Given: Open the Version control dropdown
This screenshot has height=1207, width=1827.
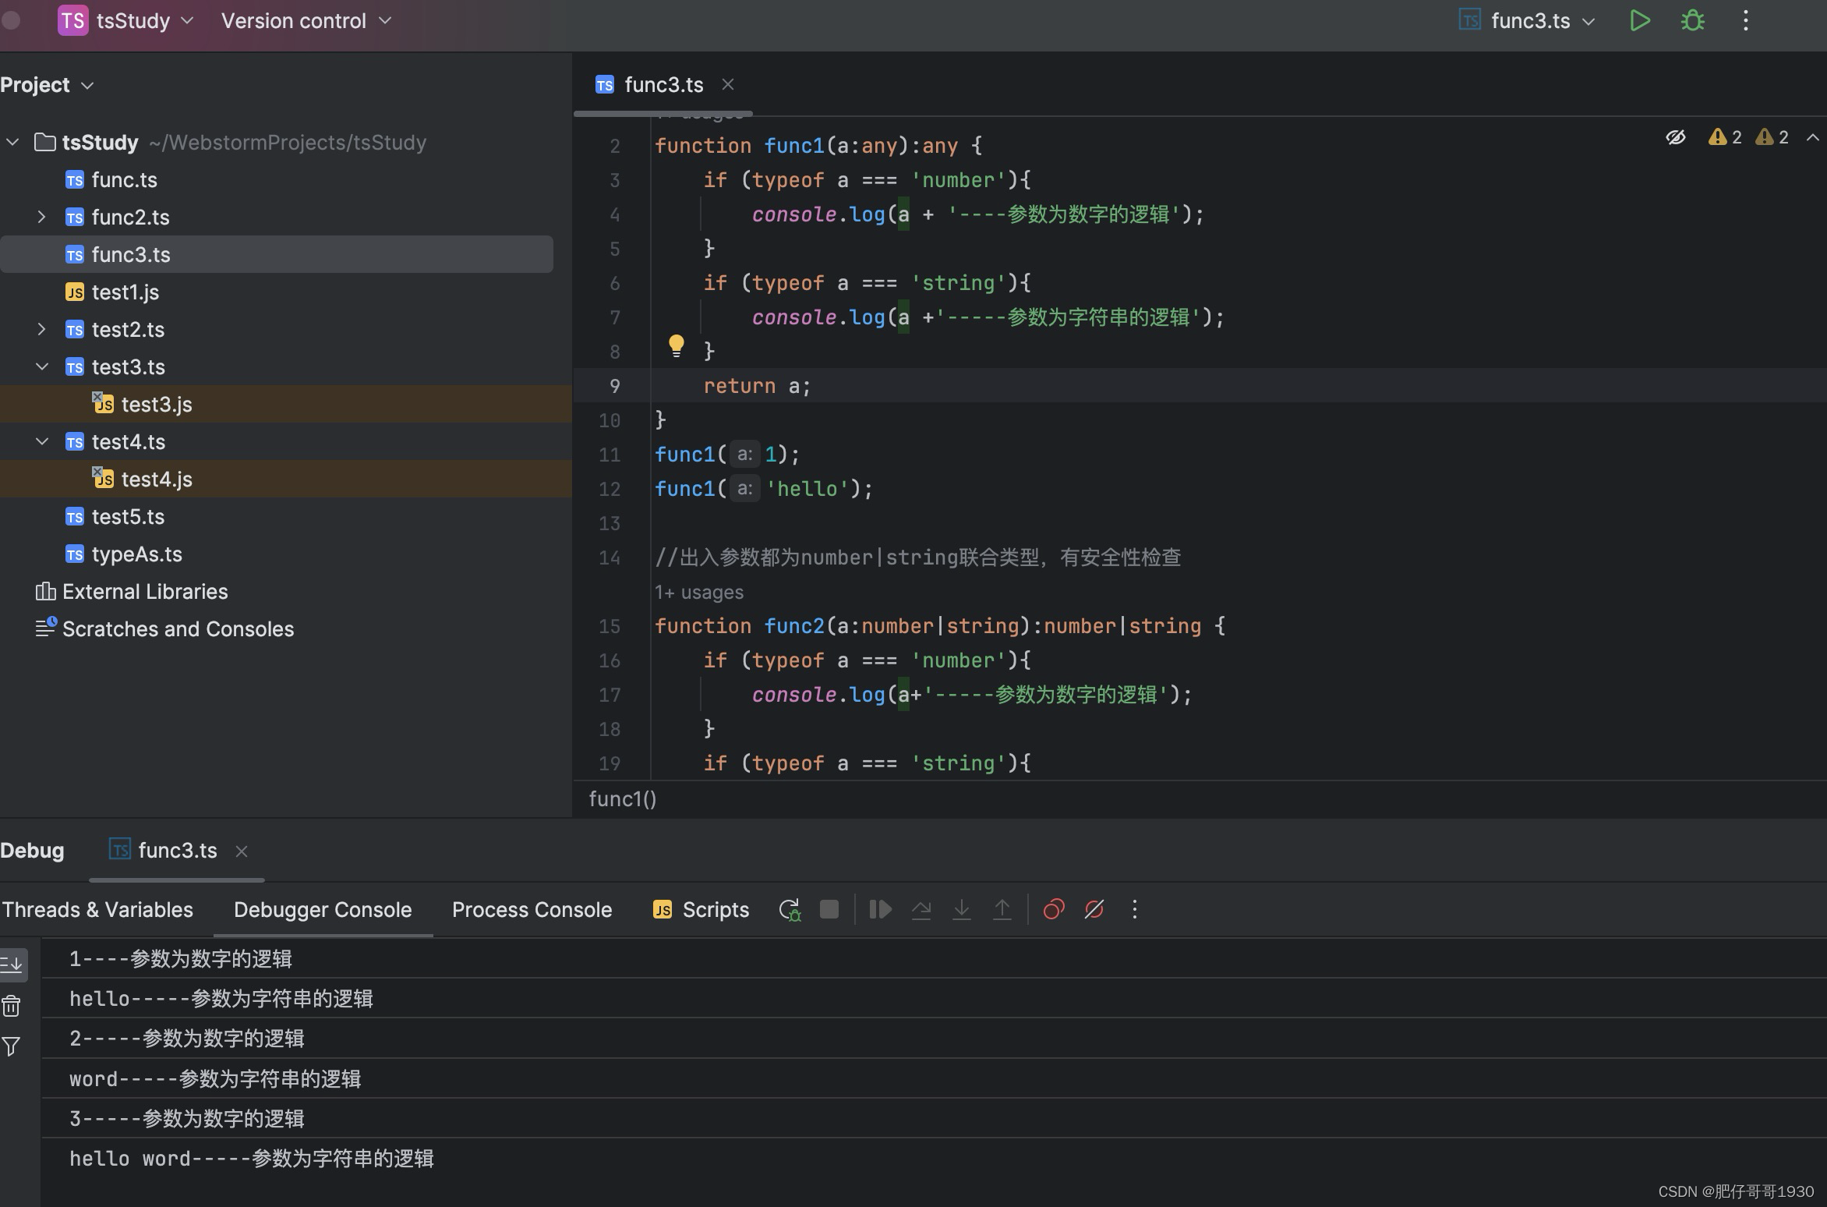Looking at the screenshot, I should click(x=306, y=21).
